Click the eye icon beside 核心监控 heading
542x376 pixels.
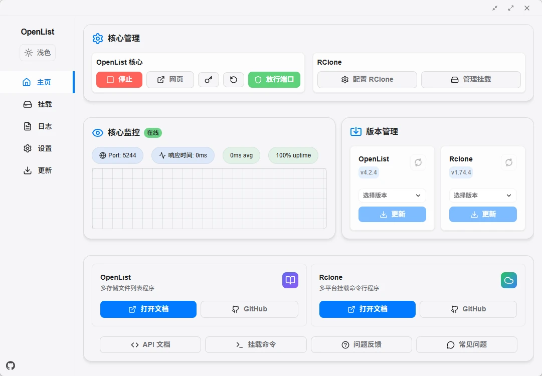[x=98, y=133]
